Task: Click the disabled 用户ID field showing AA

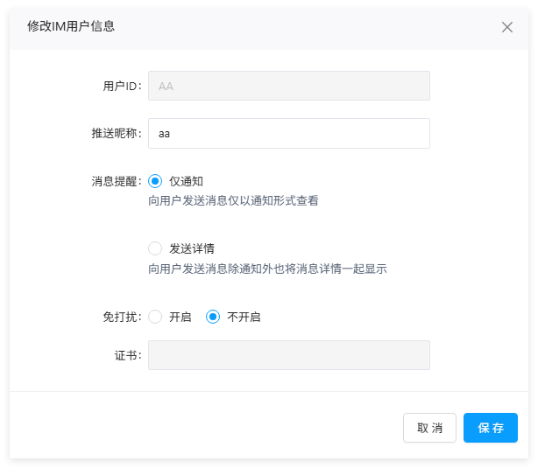Action: (x=288, y=86)
